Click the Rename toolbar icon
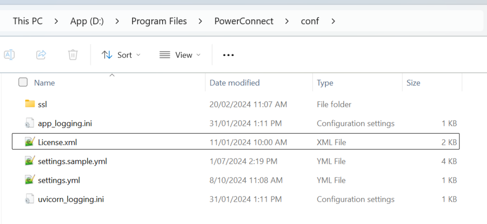487x224 pixels. 9,55
